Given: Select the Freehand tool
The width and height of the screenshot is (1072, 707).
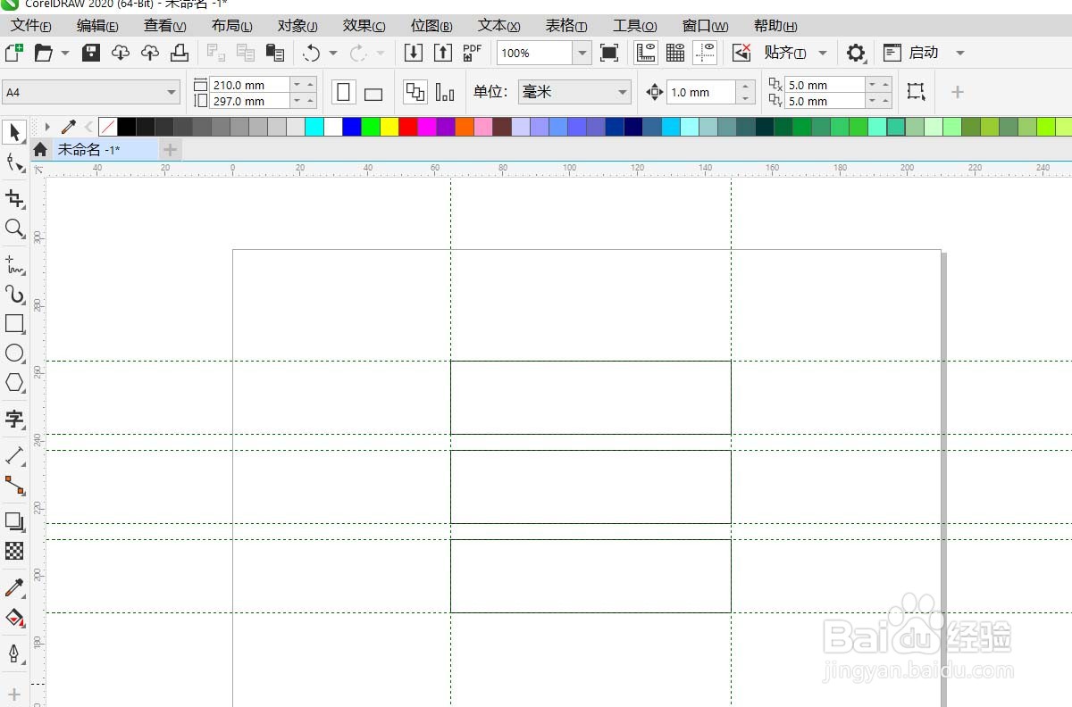Looking at the screenshot, I should tap(14, 264).
